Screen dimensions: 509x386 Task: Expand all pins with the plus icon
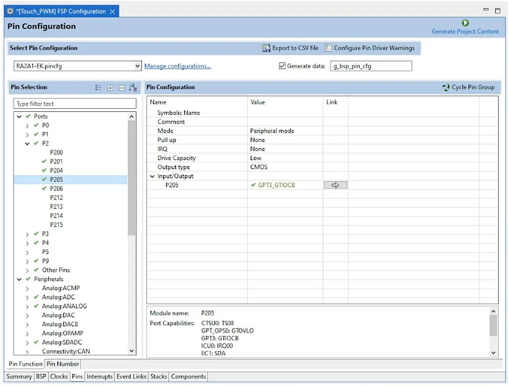(110, 88)
